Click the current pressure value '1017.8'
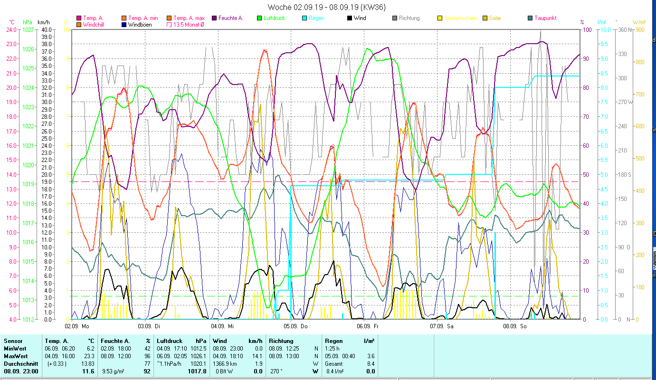Viewport: 656px width, 380px height. (x=197, y=372)
